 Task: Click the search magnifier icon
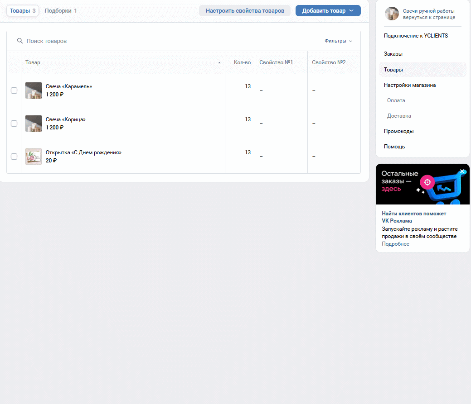point(20,41)
